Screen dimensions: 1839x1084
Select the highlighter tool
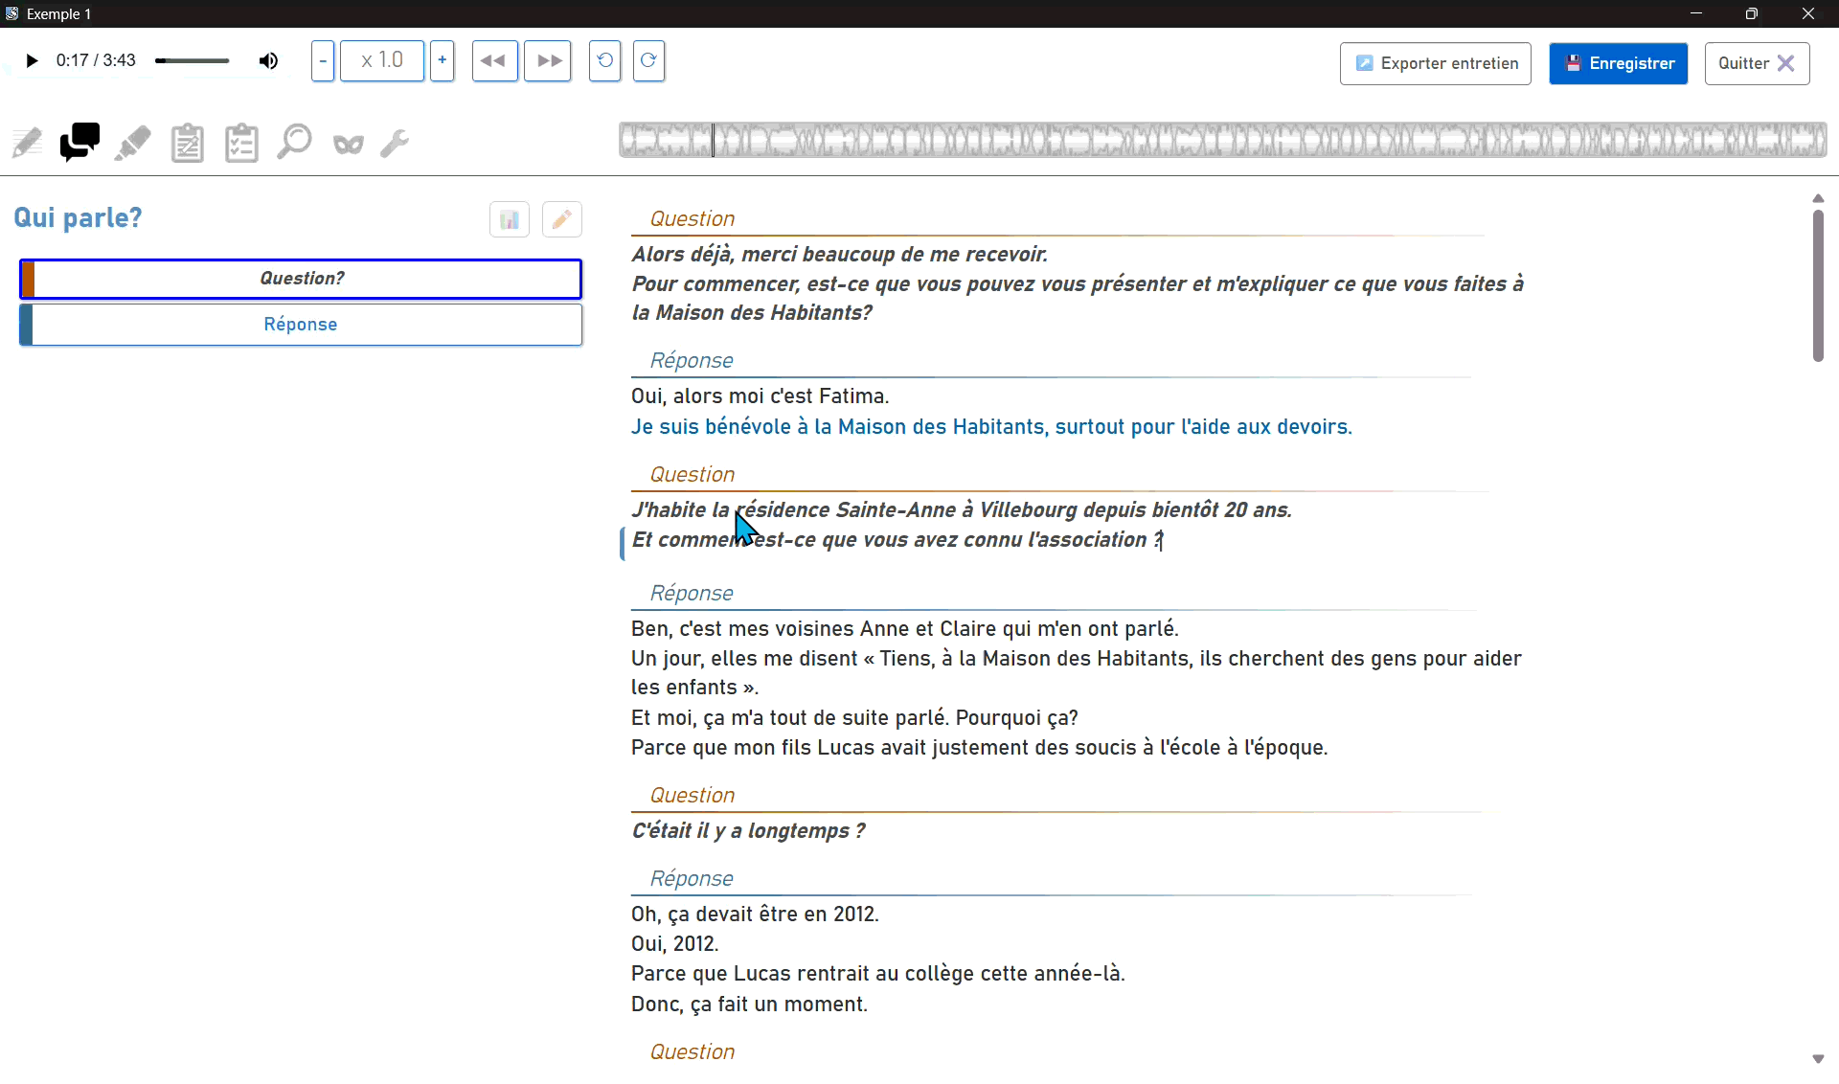(x=133, y=144)
